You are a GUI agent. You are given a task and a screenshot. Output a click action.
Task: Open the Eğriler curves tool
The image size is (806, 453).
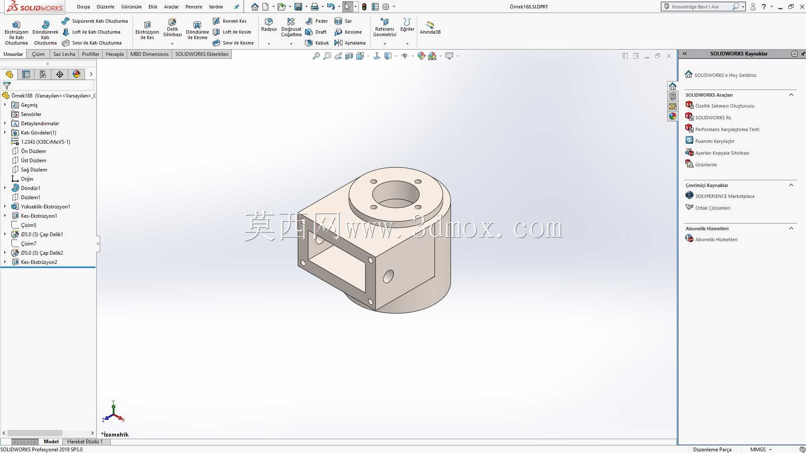coord(407,25)
